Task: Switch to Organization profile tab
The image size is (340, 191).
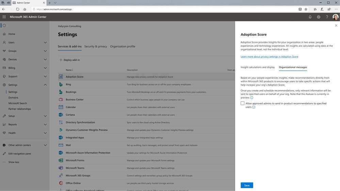Action: pyautogui.click(x=123, y=46)
